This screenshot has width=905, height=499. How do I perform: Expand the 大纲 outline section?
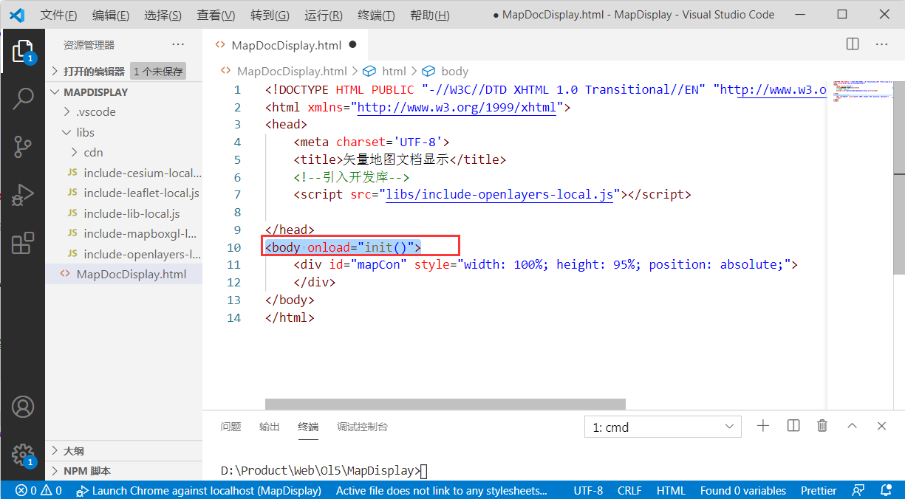[x=123, y=450]
